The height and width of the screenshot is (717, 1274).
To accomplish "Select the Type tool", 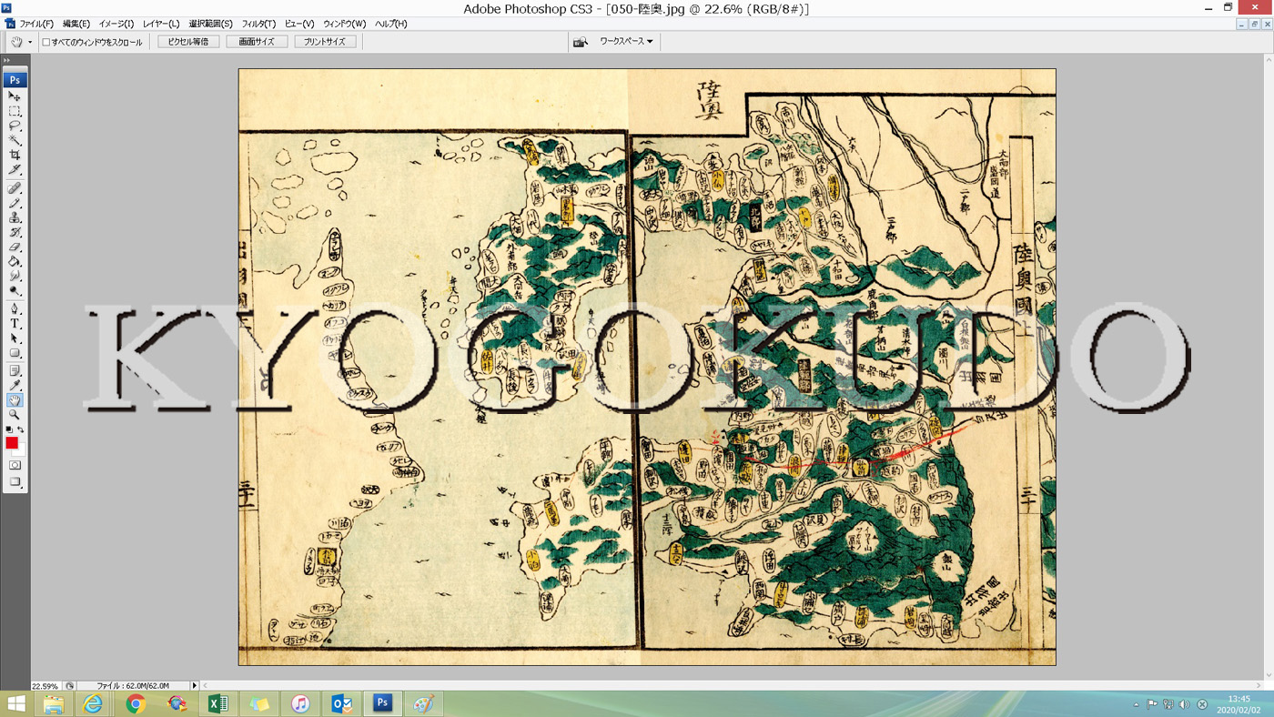I will pos(15,324).
